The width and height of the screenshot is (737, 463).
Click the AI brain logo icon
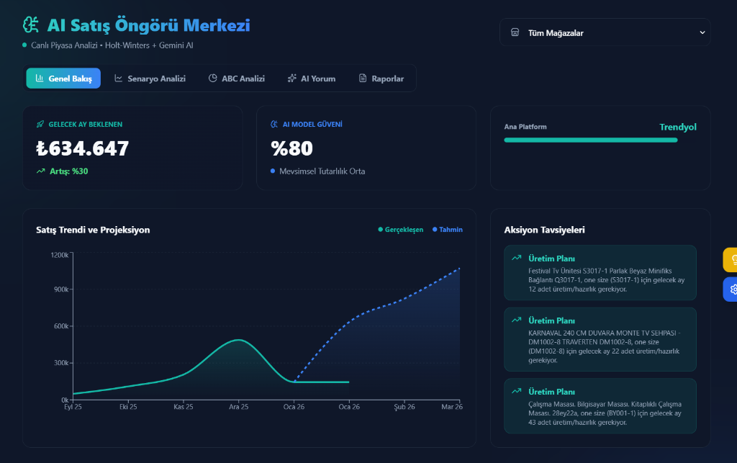coord(30,25)
